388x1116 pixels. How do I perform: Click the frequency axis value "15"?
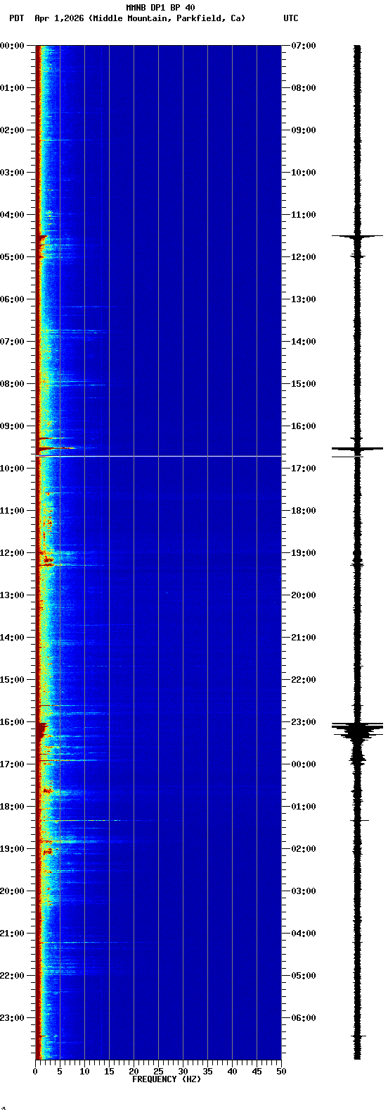109,1072
